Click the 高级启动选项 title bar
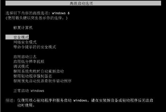Viewport: 166px width, 112px height. coord(83,3)
